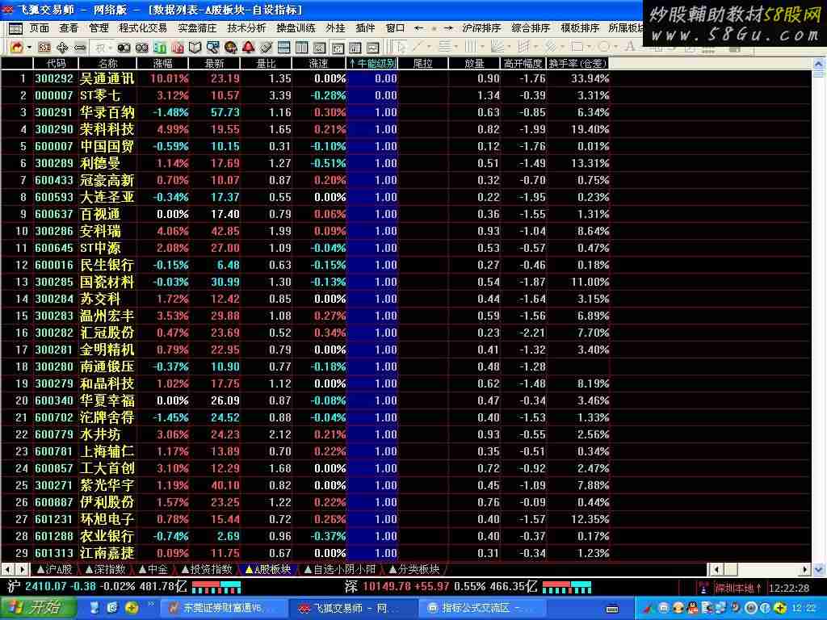This screenshot has height=620, width=827.
Task: Click the 综合排序 button
Action: click(x=531, y=28)
